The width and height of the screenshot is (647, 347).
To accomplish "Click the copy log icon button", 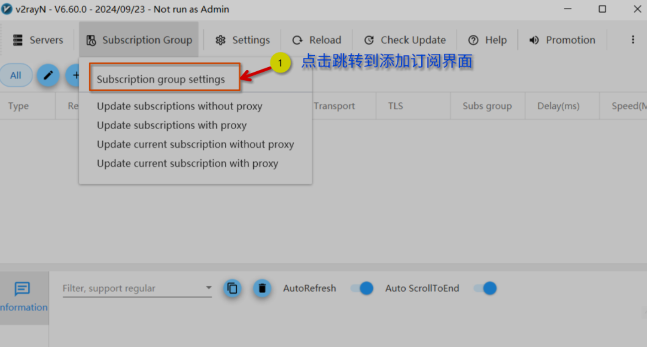I will [233, 288].
